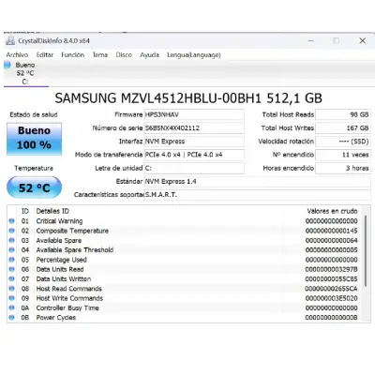375x390 pixels.
Task: Click the serial number field S6B5NX4X402112
Action: [x=194, y=128]
